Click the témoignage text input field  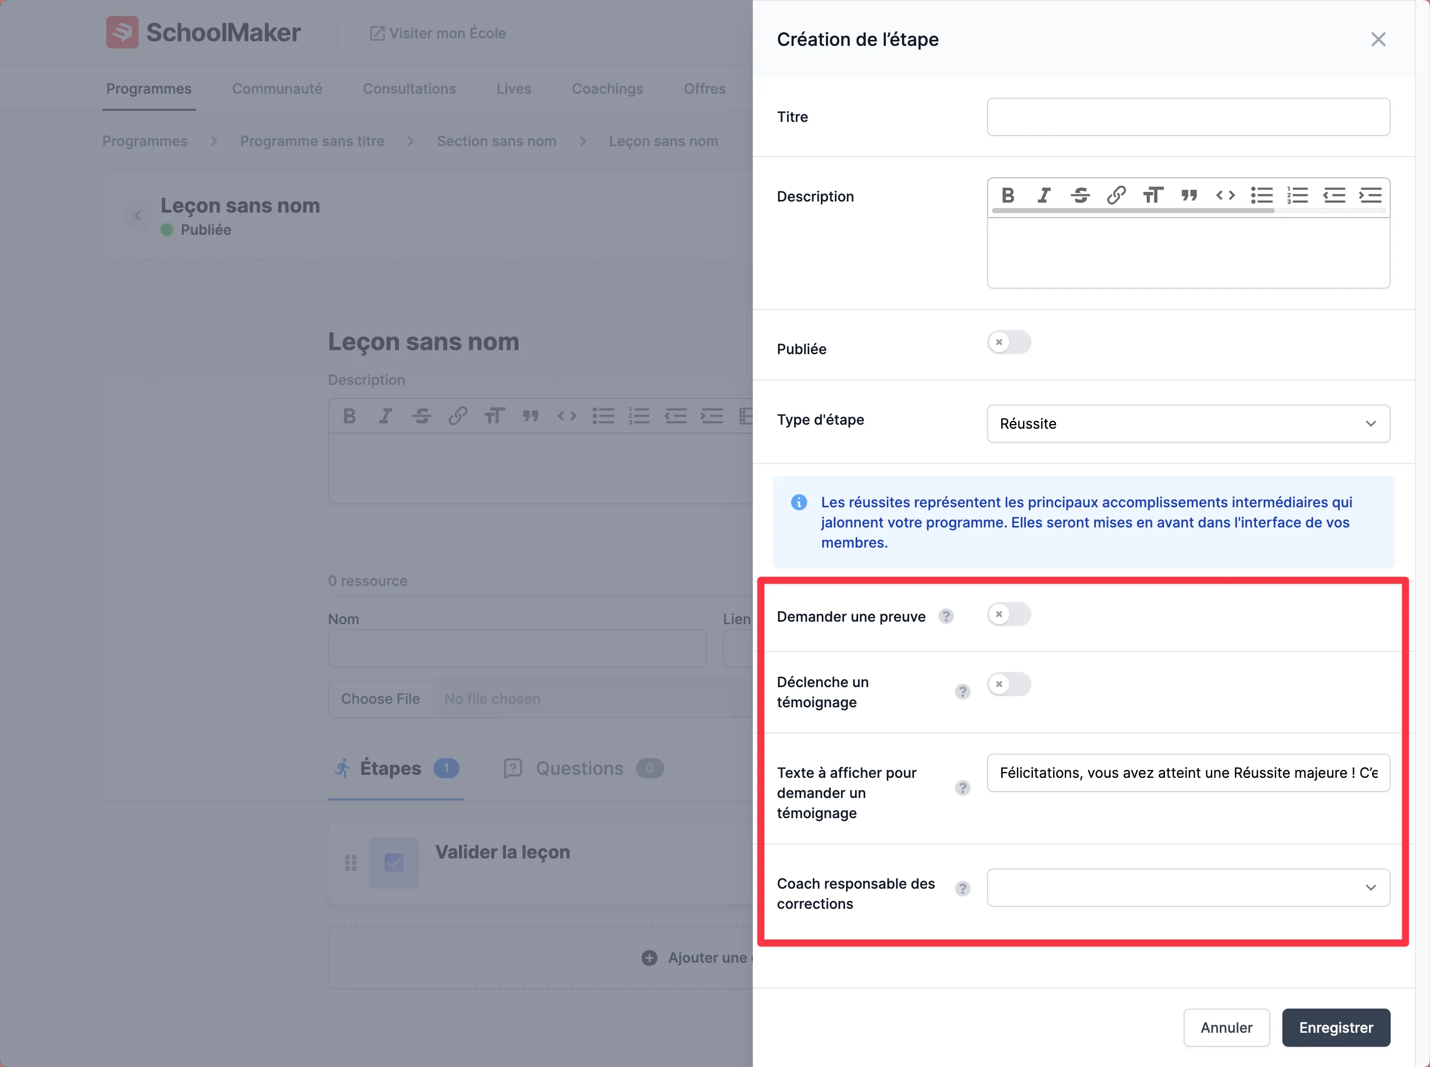[1189, 772]
